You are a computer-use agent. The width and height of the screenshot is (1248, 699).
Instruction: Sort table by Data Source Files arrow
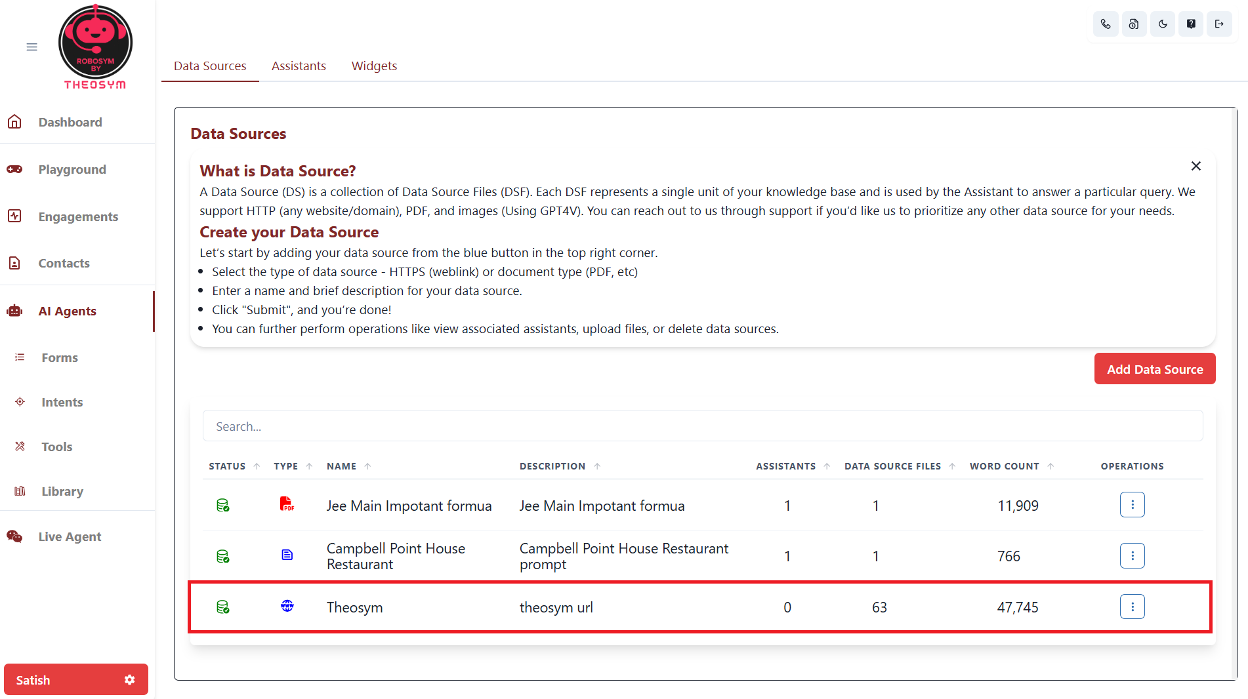953,466
